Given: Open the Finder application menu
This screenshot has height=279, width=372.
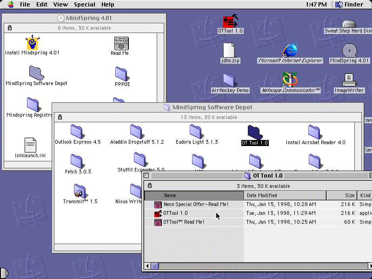Looking at the screenshot, I should tap(349, 5).
